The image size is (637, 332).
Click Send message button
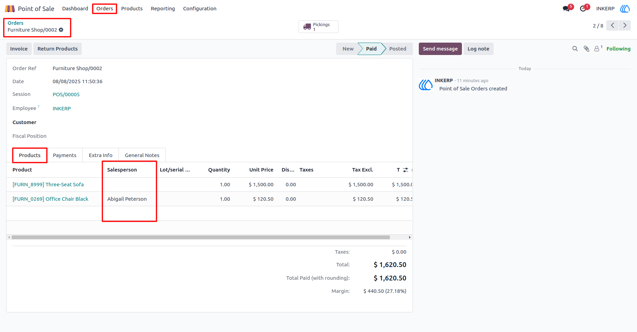[x=440, y=49]
